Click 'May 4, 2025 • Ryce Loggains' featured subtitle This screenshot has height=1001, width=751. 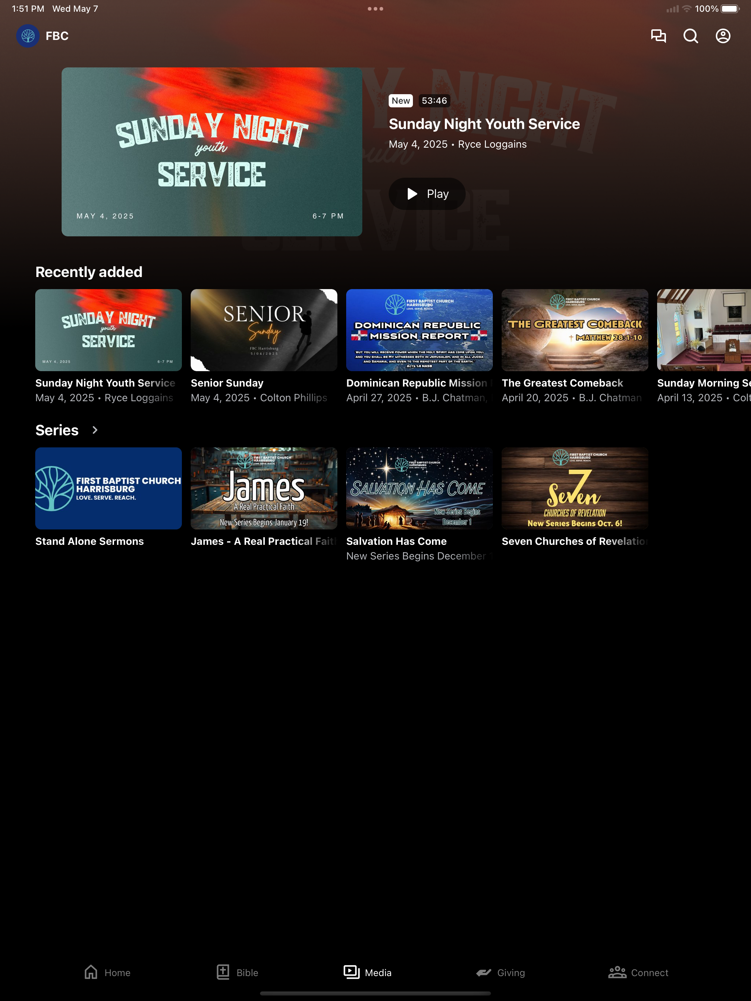tap(458, 144)
